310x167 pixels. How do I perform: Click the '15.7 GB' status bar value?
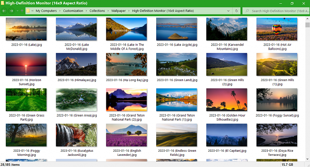287,165
